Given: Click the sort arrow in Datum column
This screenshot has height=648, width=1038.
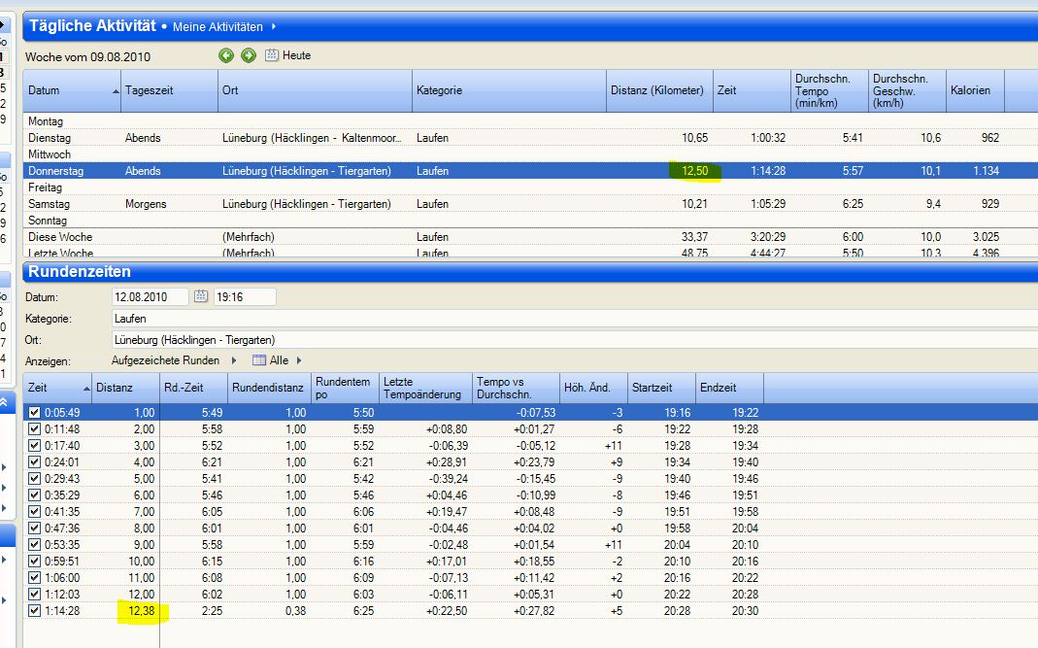Looking at the screenshot, I should tap(117, 90).
